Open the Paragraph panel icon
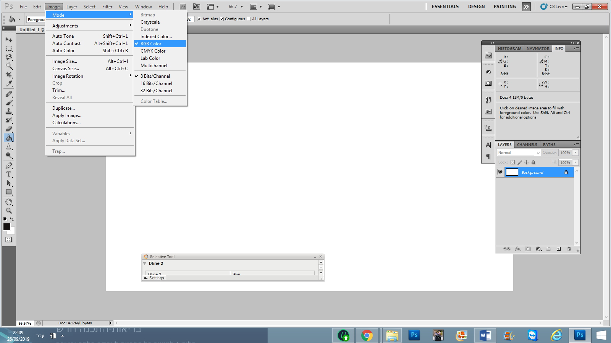This screenshot has height=343, width=611. [x=488, y=157]
